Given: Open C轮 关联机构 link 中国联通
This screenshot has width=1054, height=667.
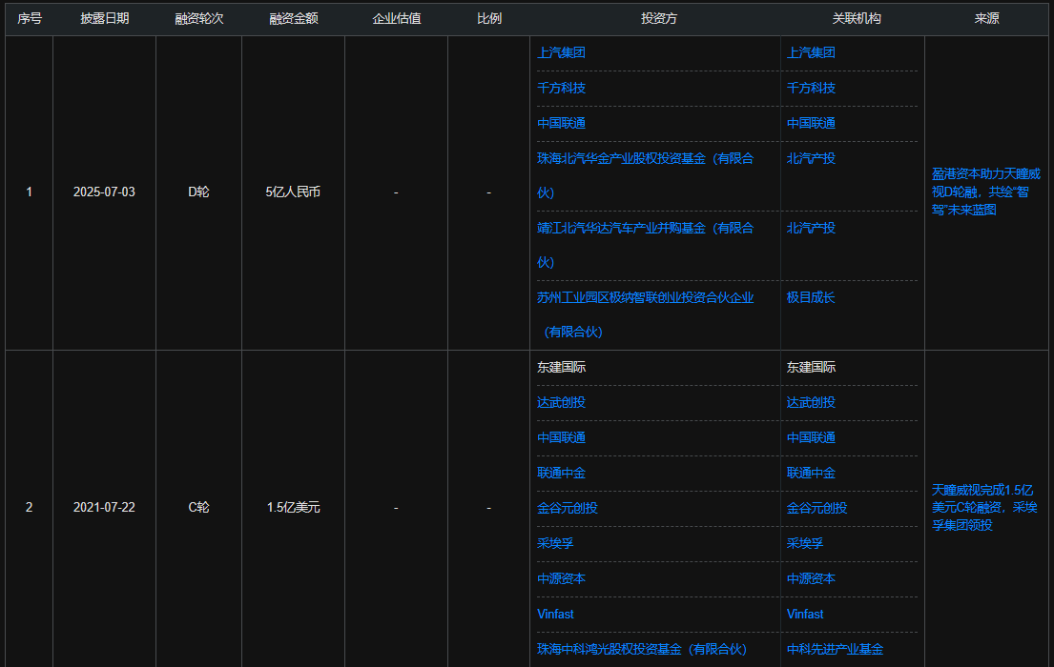Looking at the screenshot, I should click(811, 438).
